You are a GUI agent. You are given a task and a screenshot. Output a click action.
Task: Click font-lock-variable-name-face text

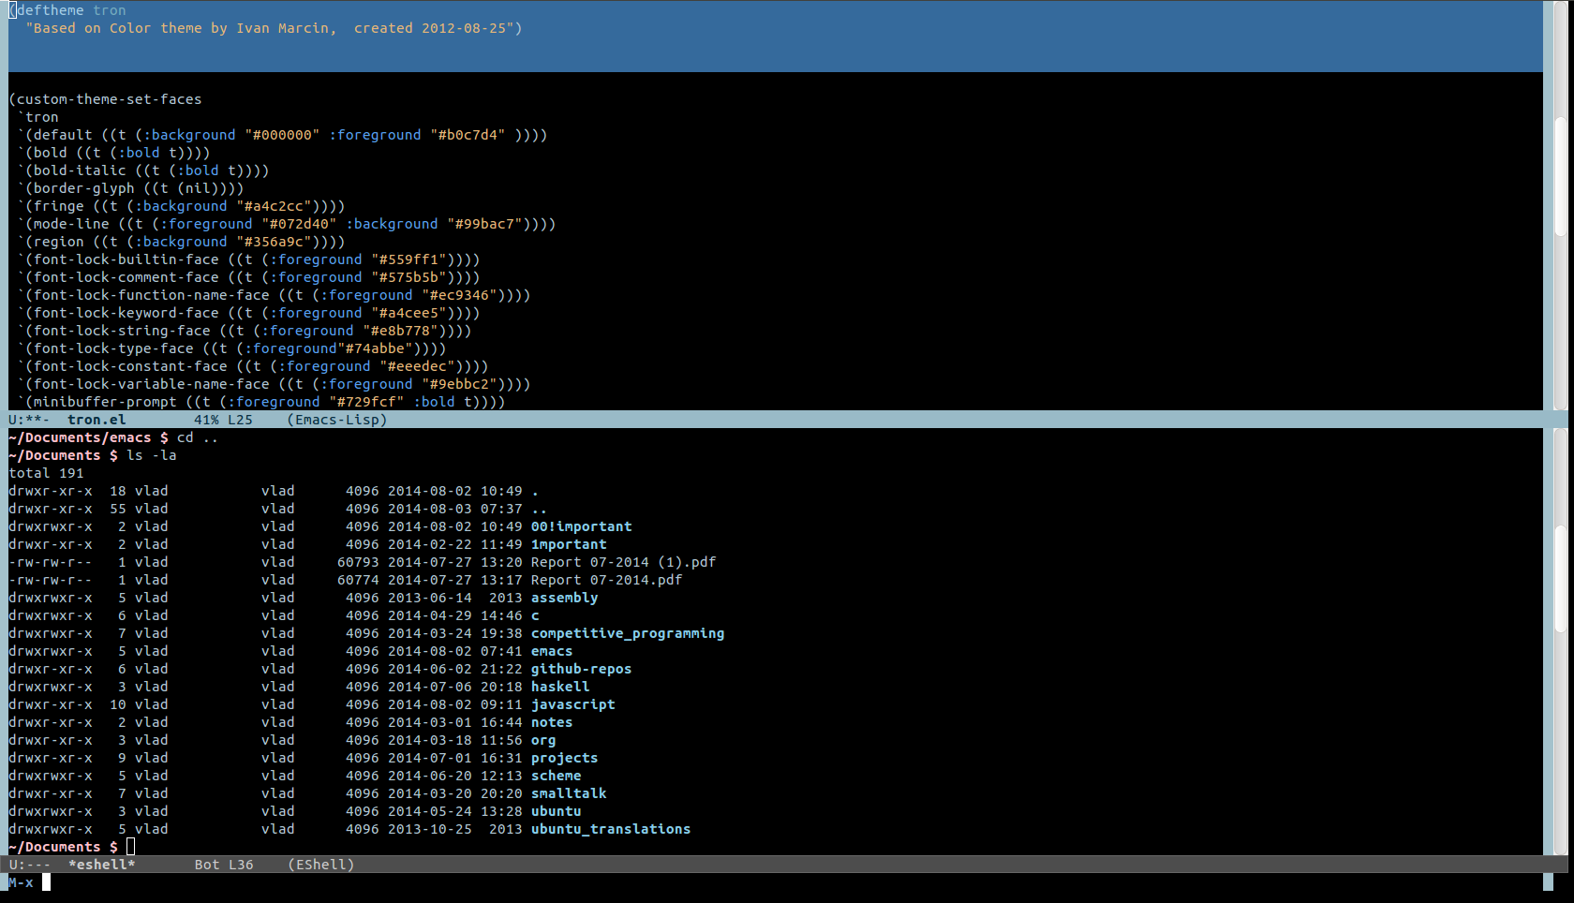pos(152,384)
